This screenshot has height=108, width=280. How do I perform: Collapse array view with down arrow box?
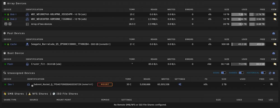[6, 24]
